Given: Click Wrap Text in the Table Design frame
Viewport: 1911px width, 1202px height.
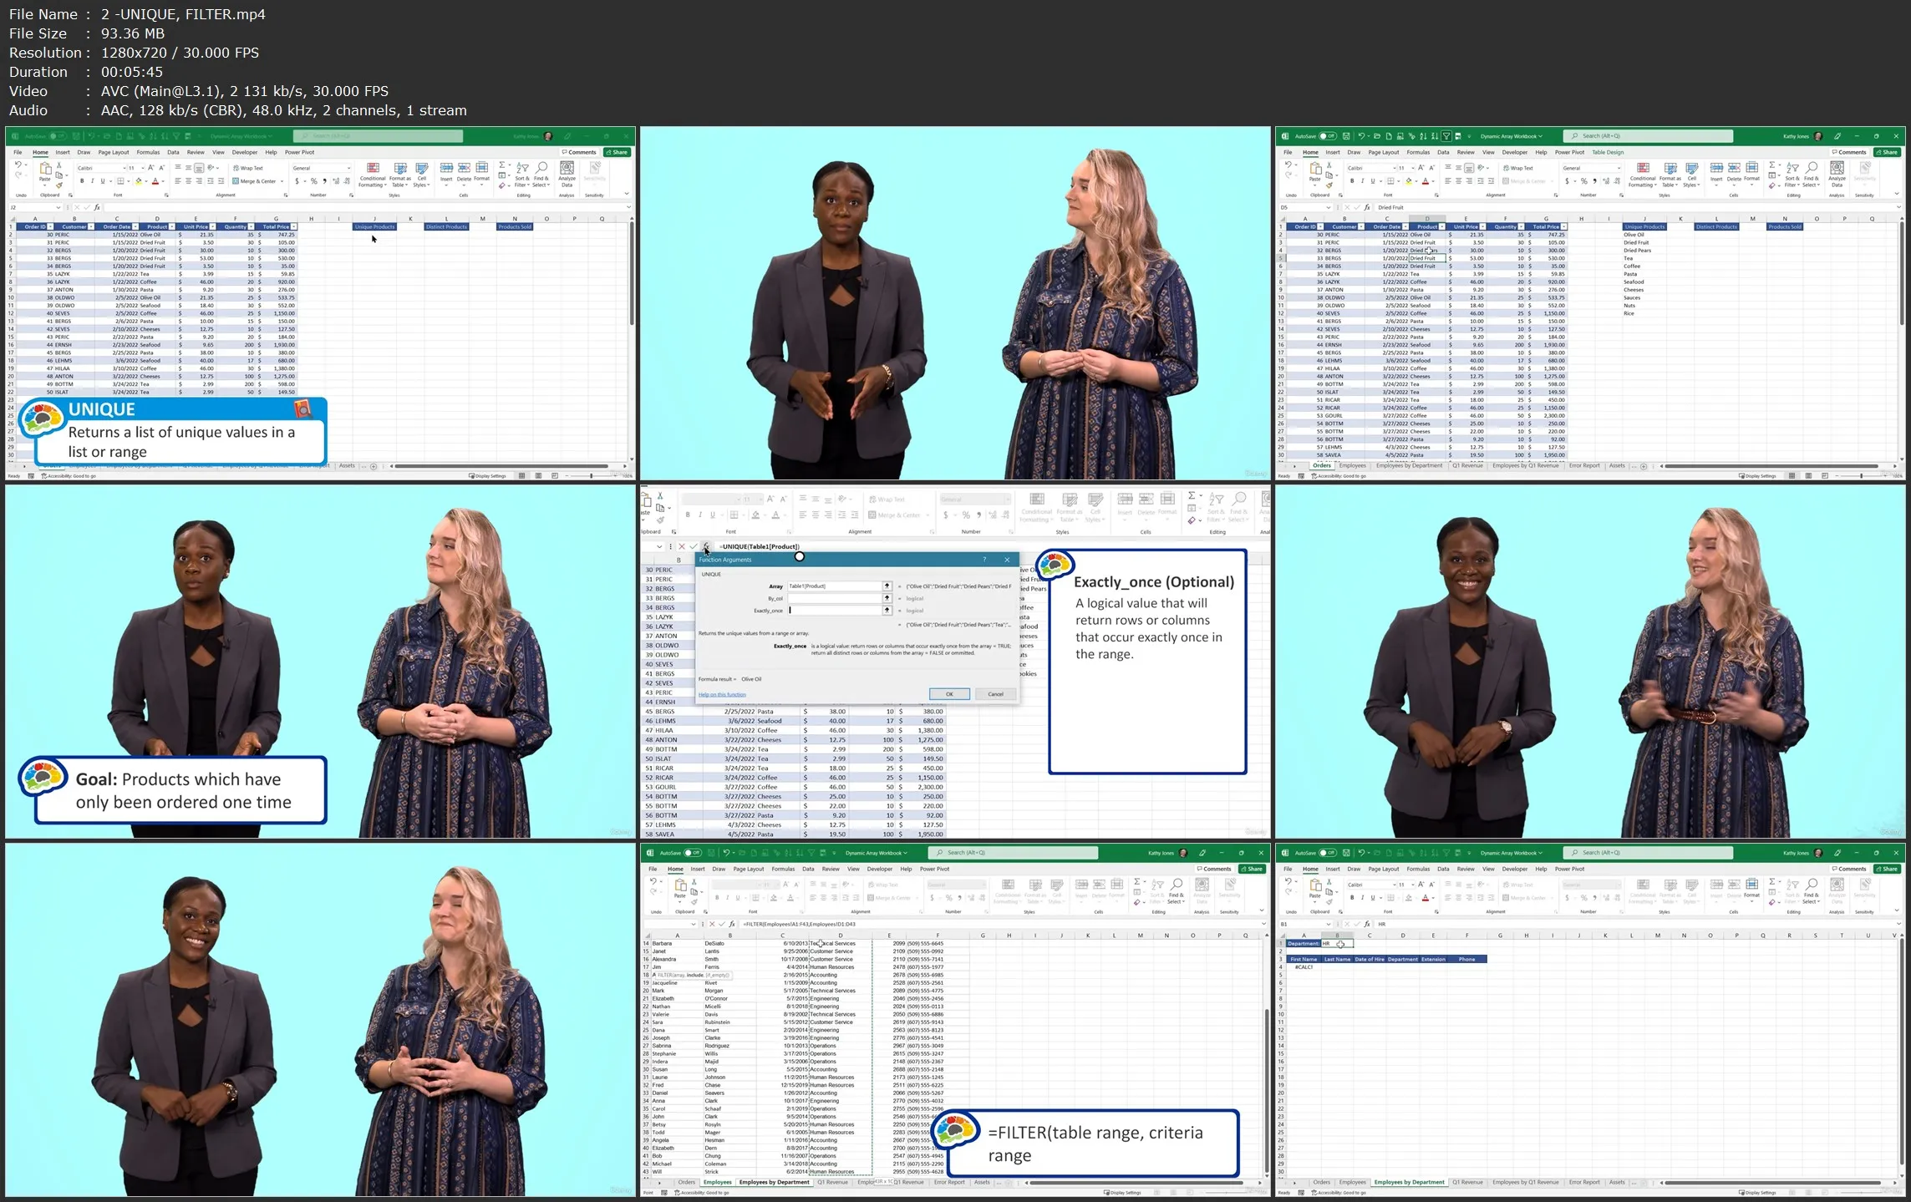Looking at the screenshot, I should (1518, 168).
